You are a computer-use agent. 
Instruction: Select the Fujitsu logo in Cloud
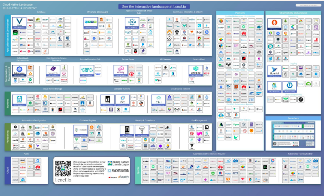tap(23, 167)
